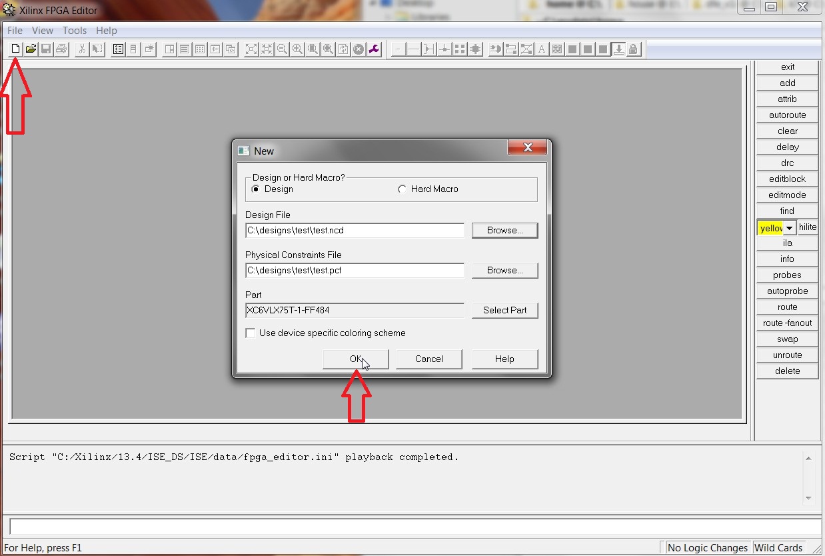Image resolution: width=825 pixels, height=556 pixels.
Task: Open the View menu
Action: click(42, 30)
